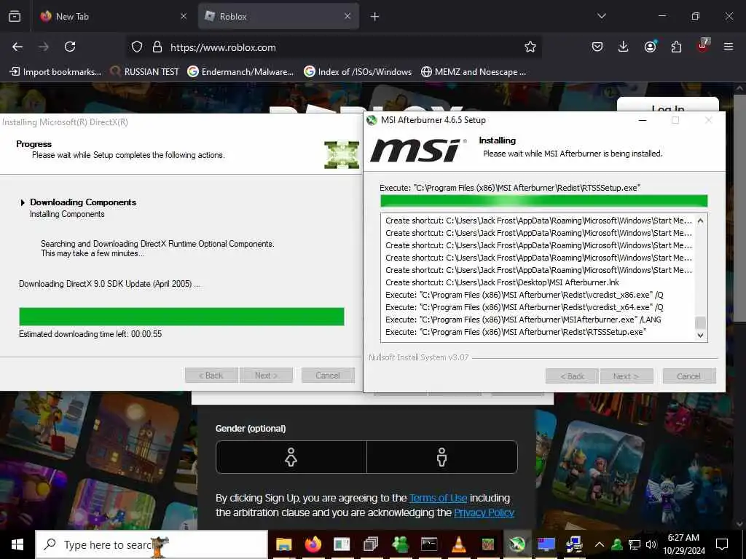Select Desktop MSI Afterburner.lnk shortcut line
746x559 pixels.
coord(502,282)
